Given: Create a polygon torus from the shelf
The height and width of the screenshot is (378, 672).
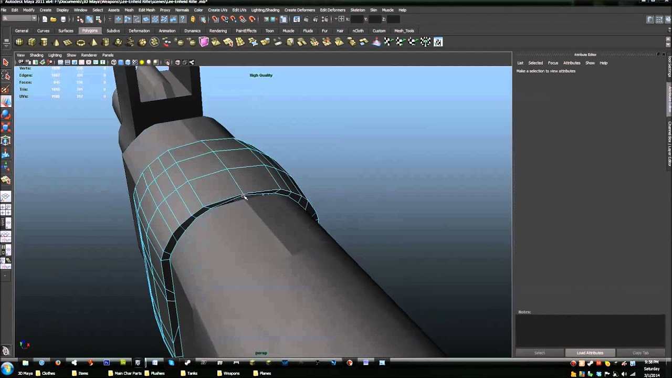Looking at the screenshot, I should tap(81, 42).
